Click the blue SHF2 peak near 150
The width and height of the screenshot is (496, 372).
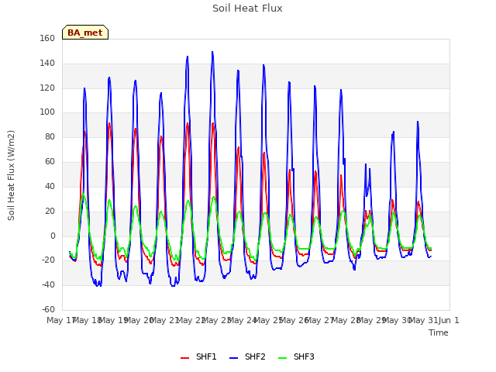point(212,52)
